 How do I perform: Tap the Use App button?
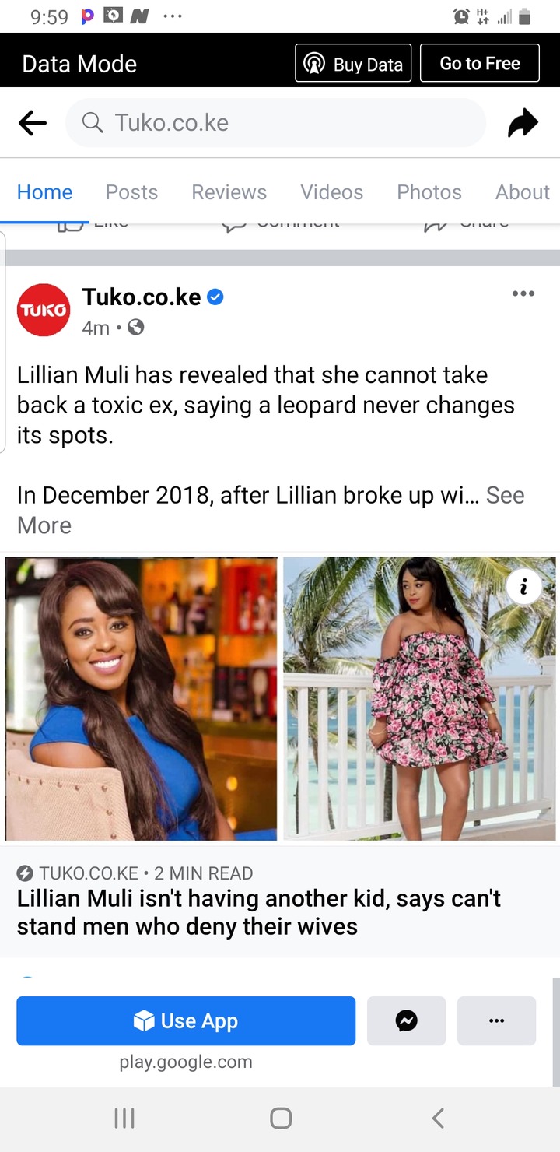[x=186, y=1020]
